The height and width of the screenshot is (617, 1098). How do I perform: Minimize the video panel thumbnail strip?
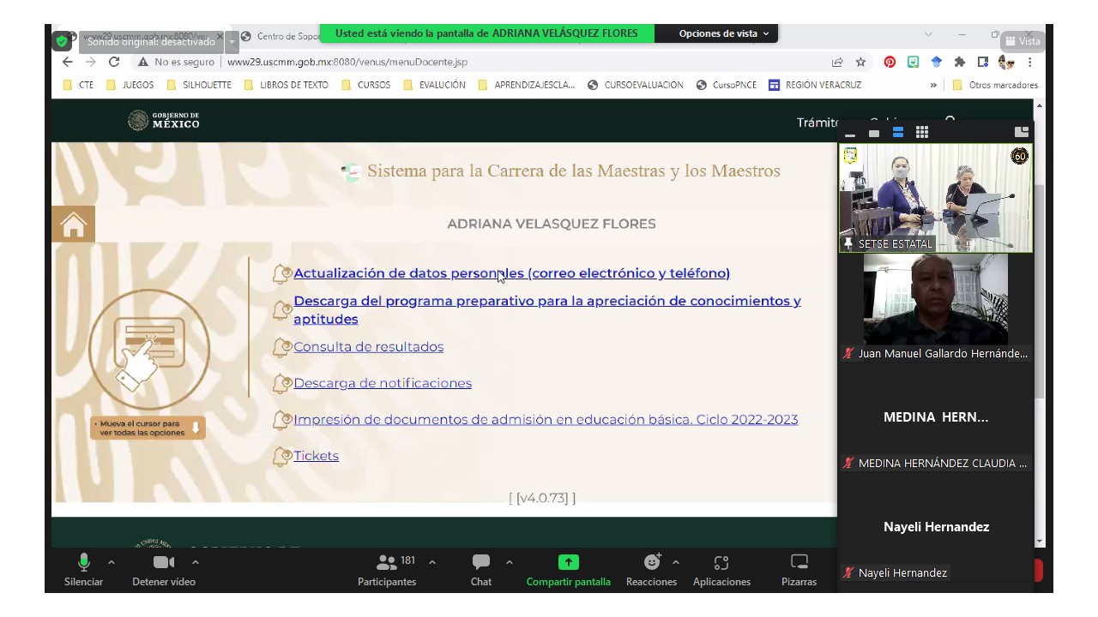[x=850, y=134]
